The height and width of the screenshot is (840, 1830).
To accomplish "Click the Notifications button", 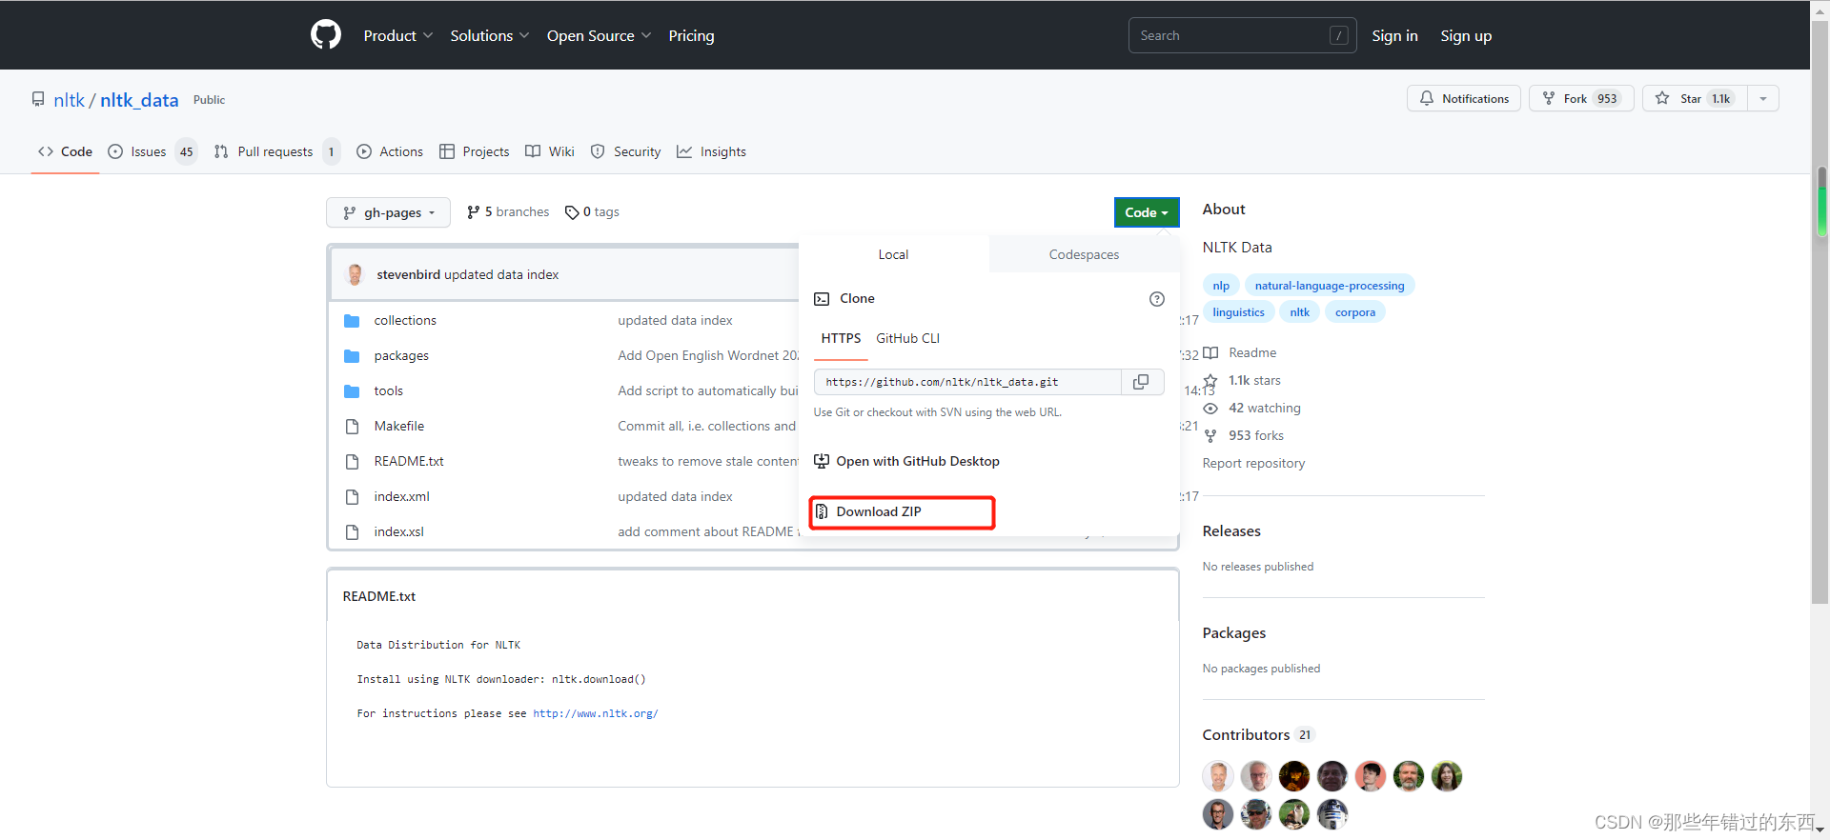I will [1464, 98].
